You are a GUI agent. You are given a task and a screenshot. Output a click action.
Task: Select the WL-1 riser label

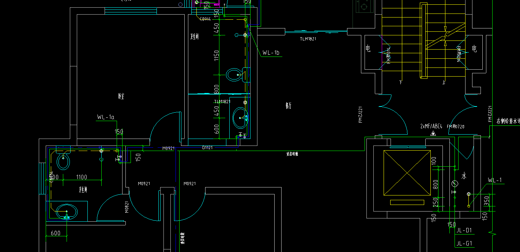[x=495, y=180]
